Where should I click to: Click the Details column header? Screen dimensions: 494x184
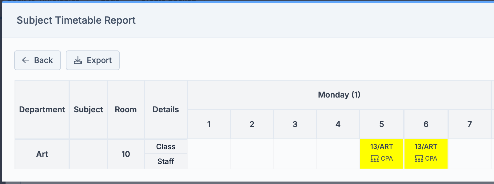coord(165,110)
